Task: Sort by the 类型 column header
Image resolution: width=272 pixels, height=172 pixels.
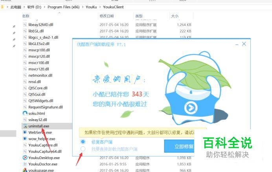Action: point(139,16)
